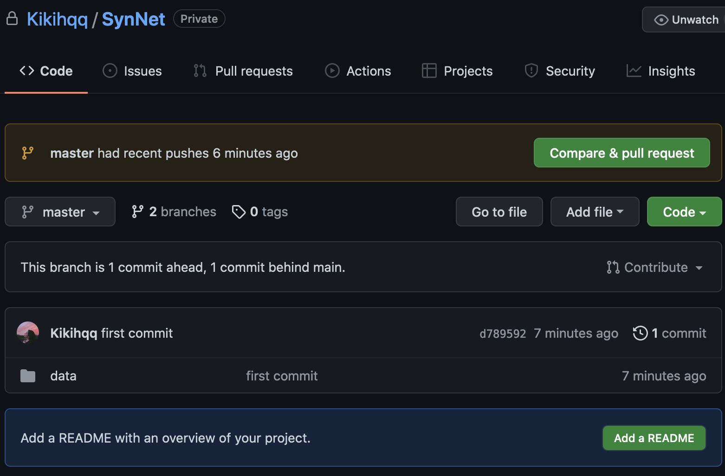Click 7 minutes ago timestamp in data row
This screenshot has width=725, height=476.
[664, 376]
